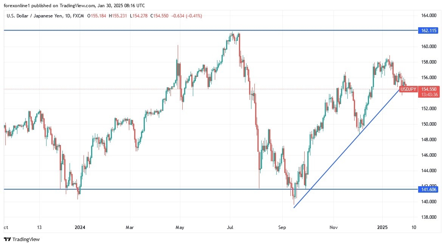Select the ascending blue trendline
Image resolution: width=445 pixels, height=246 pixels.
pos(340,151)
